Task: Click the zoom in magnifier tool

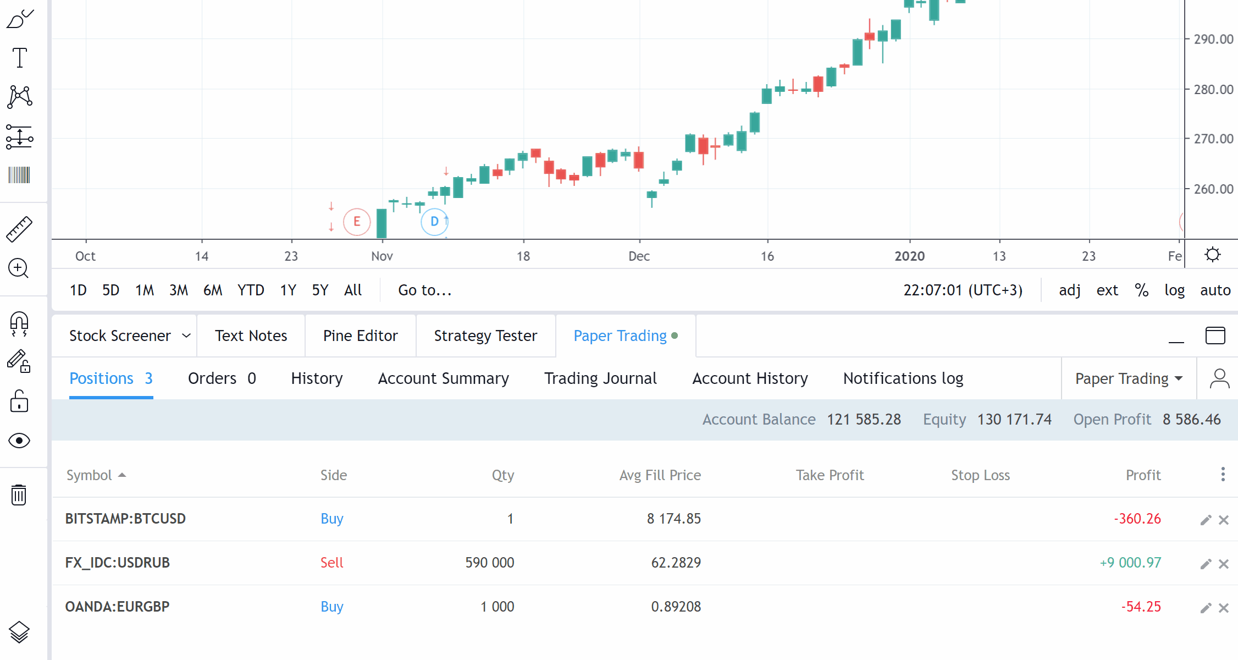Action: [19, 268]
